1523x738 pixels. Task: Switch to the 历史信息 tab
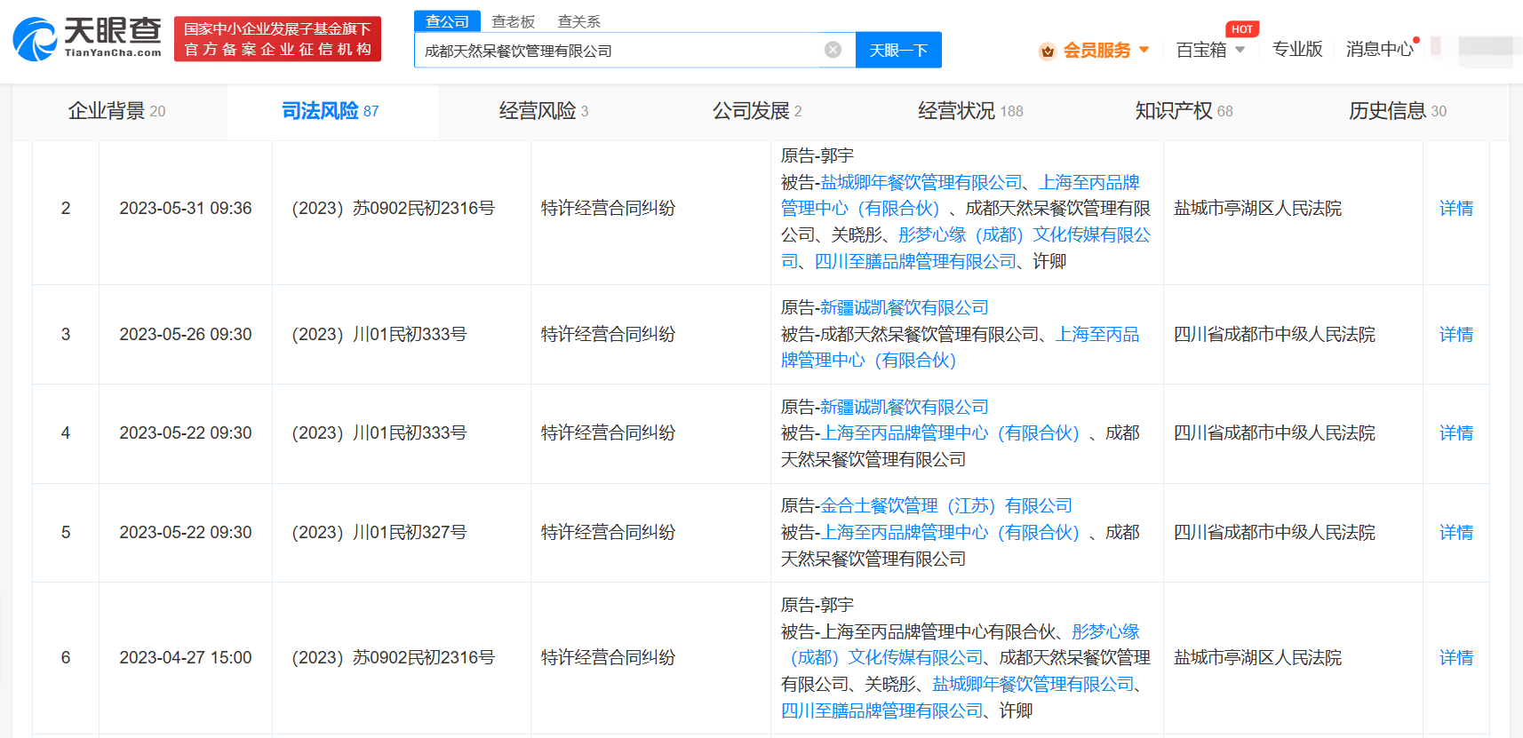click(x=1398, y=111)
